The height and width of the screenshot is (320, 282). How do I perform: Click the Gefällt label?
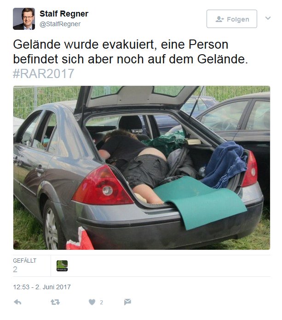click(x=24, y=261)
